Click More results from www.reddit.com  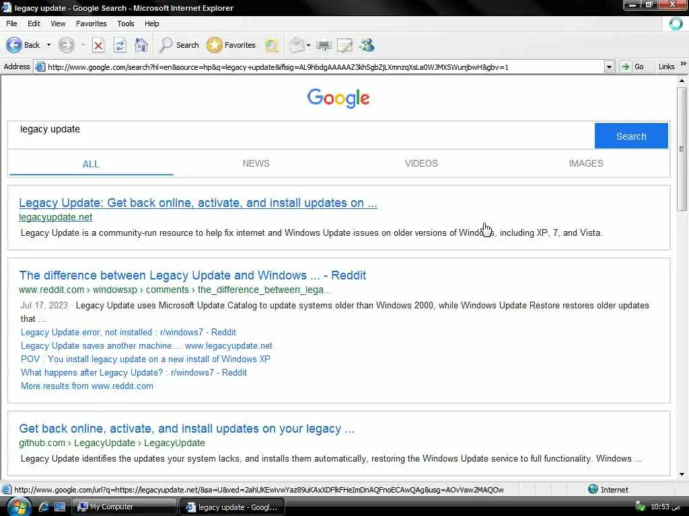click(x=87, y=386)
